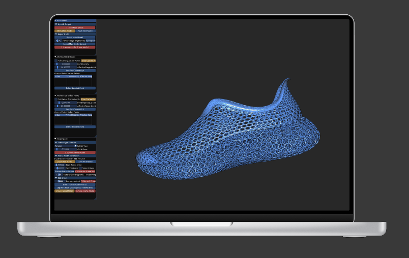Collapse the Anchor Density Points section

55,57
